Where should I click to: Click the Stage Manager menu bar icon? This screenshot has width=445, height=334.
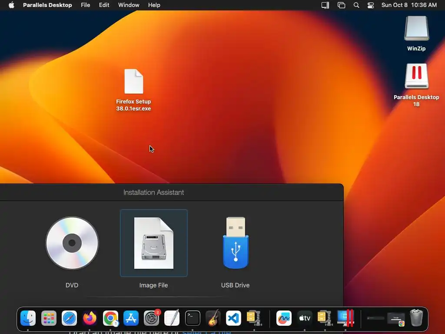(x=341, y=5)
